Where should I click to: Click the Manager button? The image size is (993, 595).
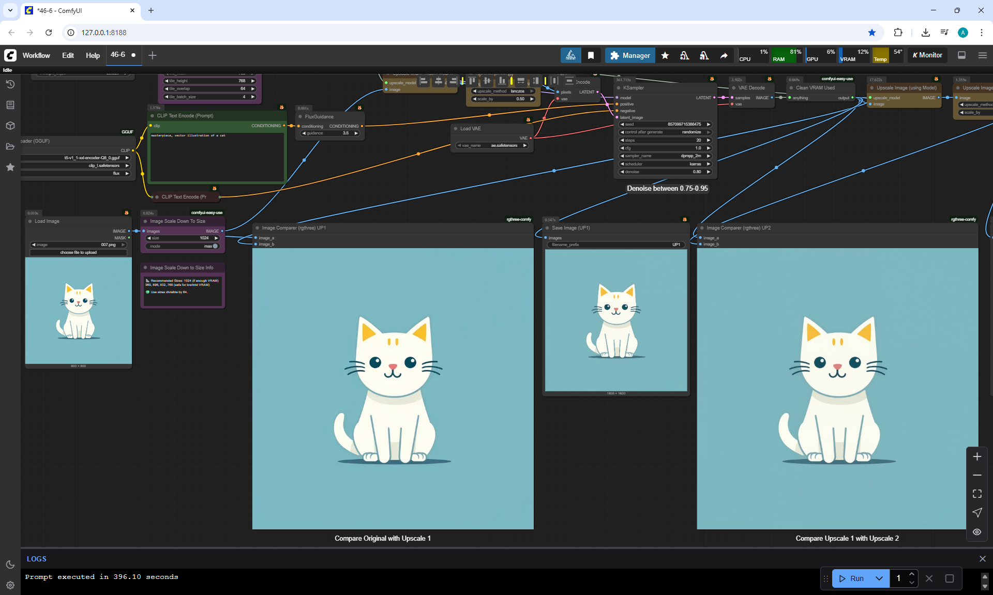(x=630, y=55)
